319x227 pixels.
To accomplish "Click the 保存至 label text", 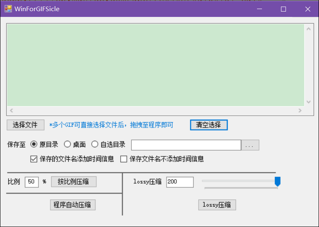I will [x=16, y=145].
